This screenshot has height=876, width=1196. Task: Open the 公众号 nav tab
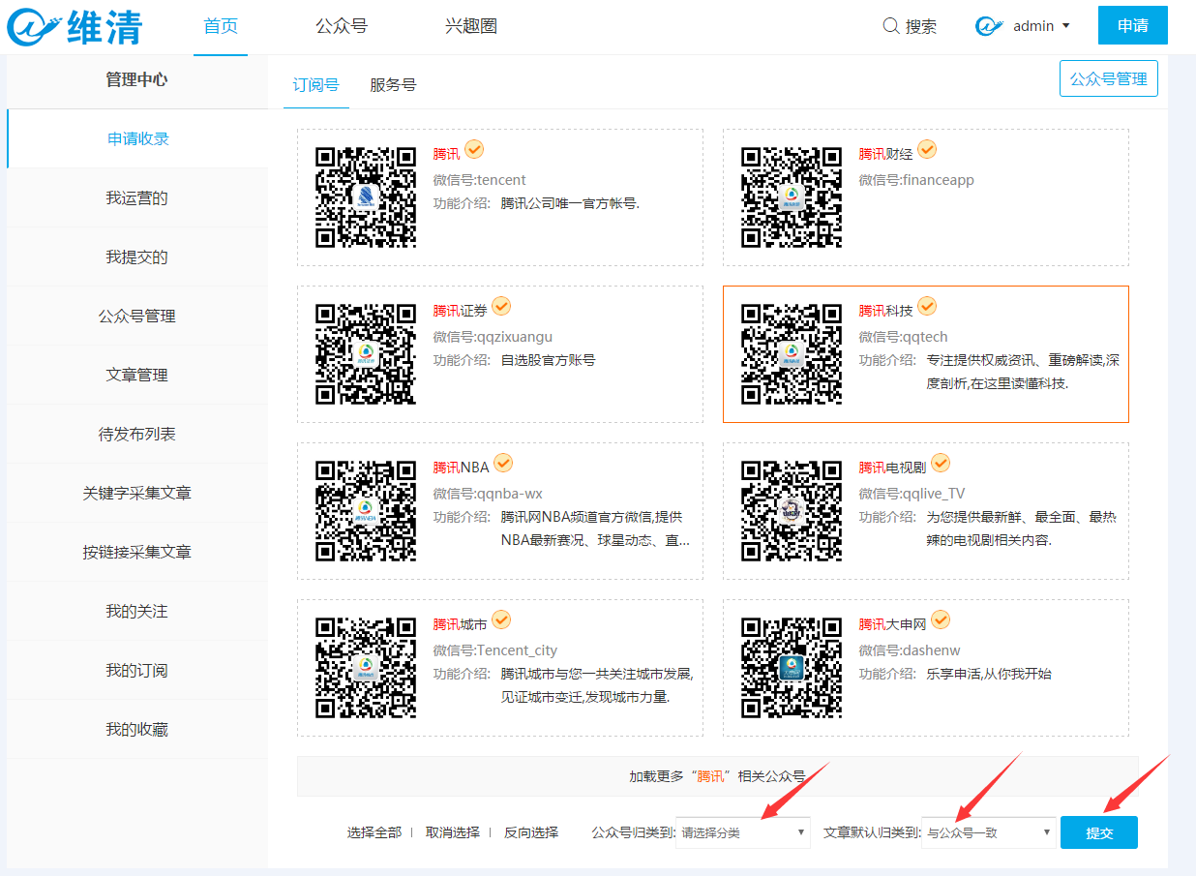pos(342,27)
